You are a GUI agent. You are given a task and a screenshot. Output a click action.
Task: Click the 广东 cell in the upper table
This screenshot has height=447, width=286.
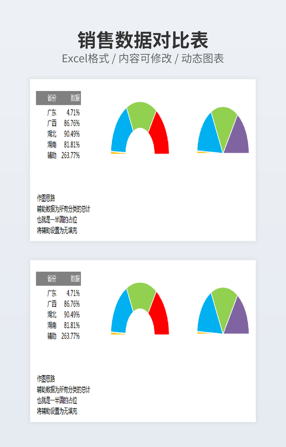[52, 113]
